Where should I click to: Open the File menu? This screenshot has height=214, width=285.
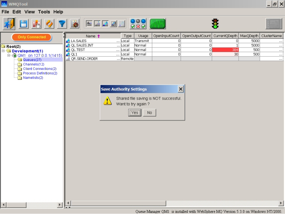(5, 12)
